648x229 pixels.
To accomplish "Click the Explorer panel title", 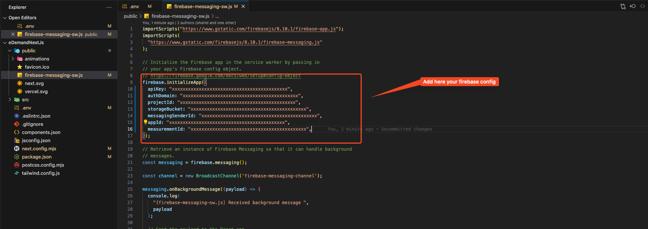I will (x=17, y=7).
